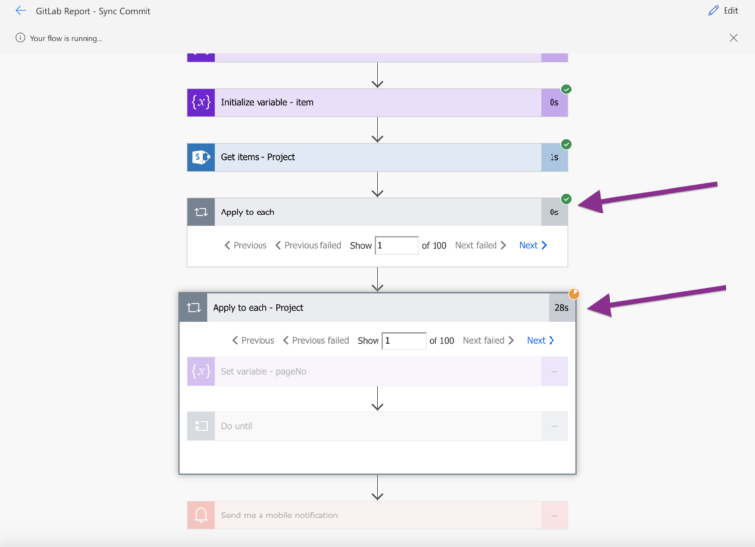Expand the Initialize variable - item step
755x547 pixels.
377,102
